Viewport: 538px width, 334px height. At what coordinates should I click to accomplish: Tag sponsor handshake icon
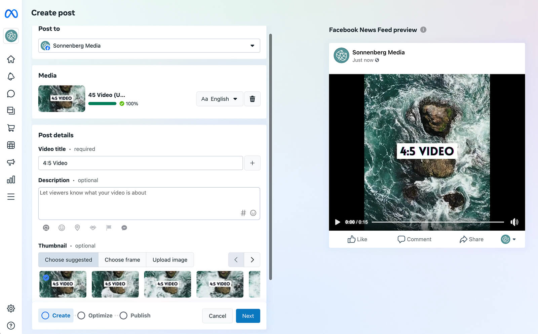tap(93, 228)
